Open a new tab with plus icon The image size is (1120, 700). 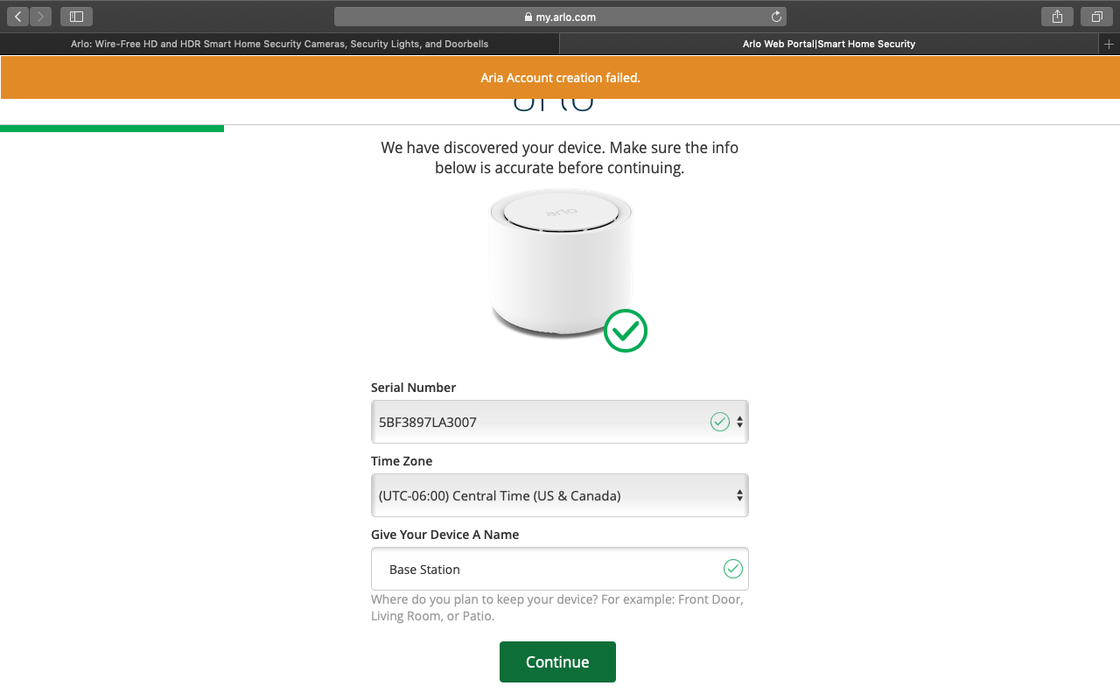click(1109, 44)
